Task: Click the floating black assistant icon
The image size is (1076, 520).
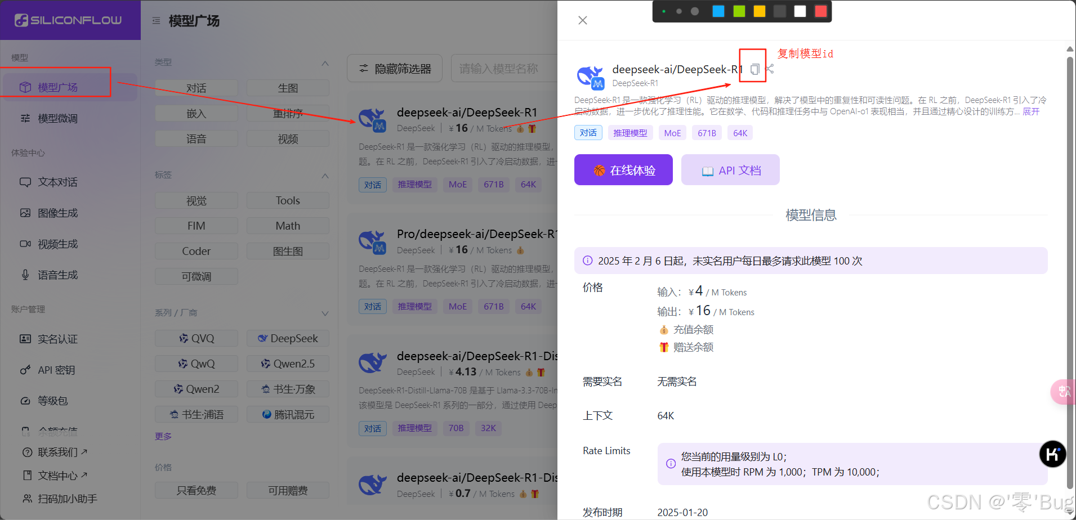Action: coord(1052,454)
